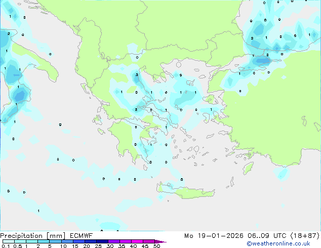The width and height of the screenshot is (321, 248).
Task: Click the legend label '0.1'
Action: (6, 246)
